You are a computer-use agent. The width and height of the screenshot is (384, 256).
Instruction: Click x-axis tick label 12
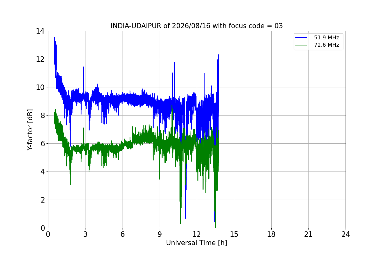197,234
